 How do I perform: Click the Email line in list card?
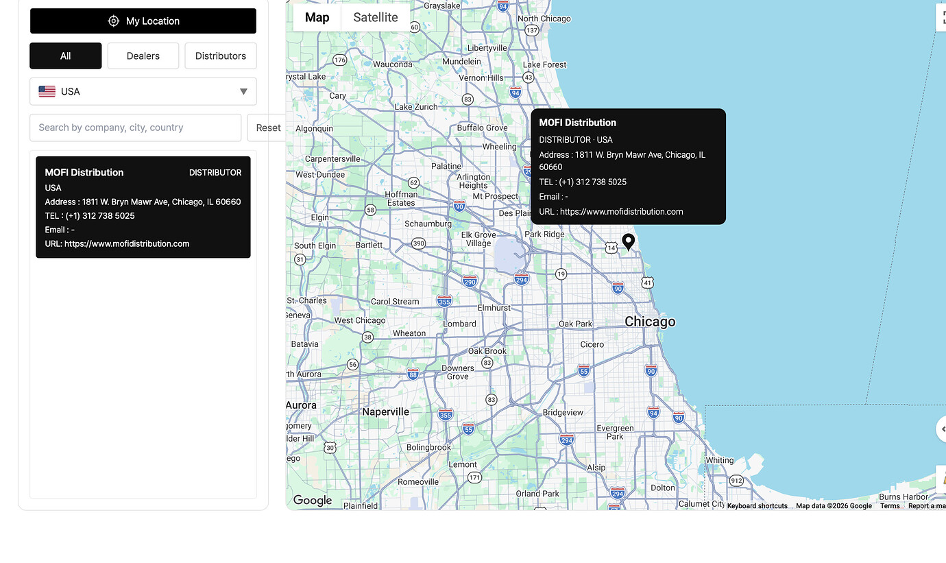[60, 230]
